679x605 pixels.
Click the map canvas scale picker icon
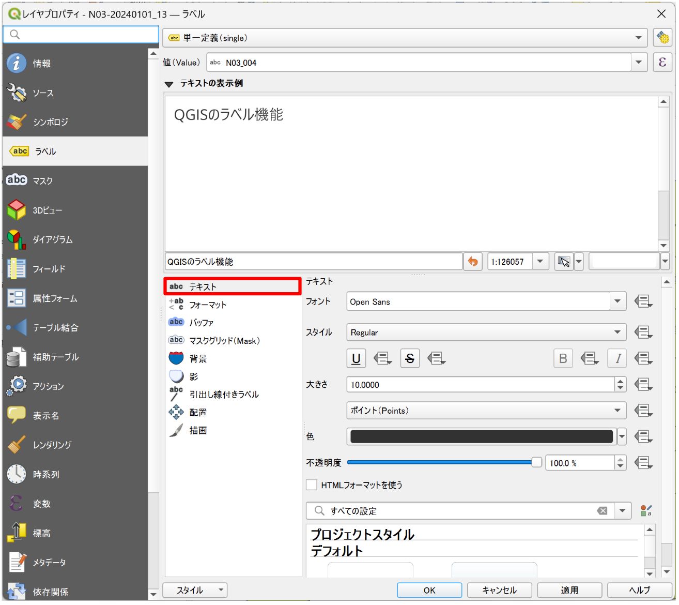pyautogui.click(x=564, y=262)
